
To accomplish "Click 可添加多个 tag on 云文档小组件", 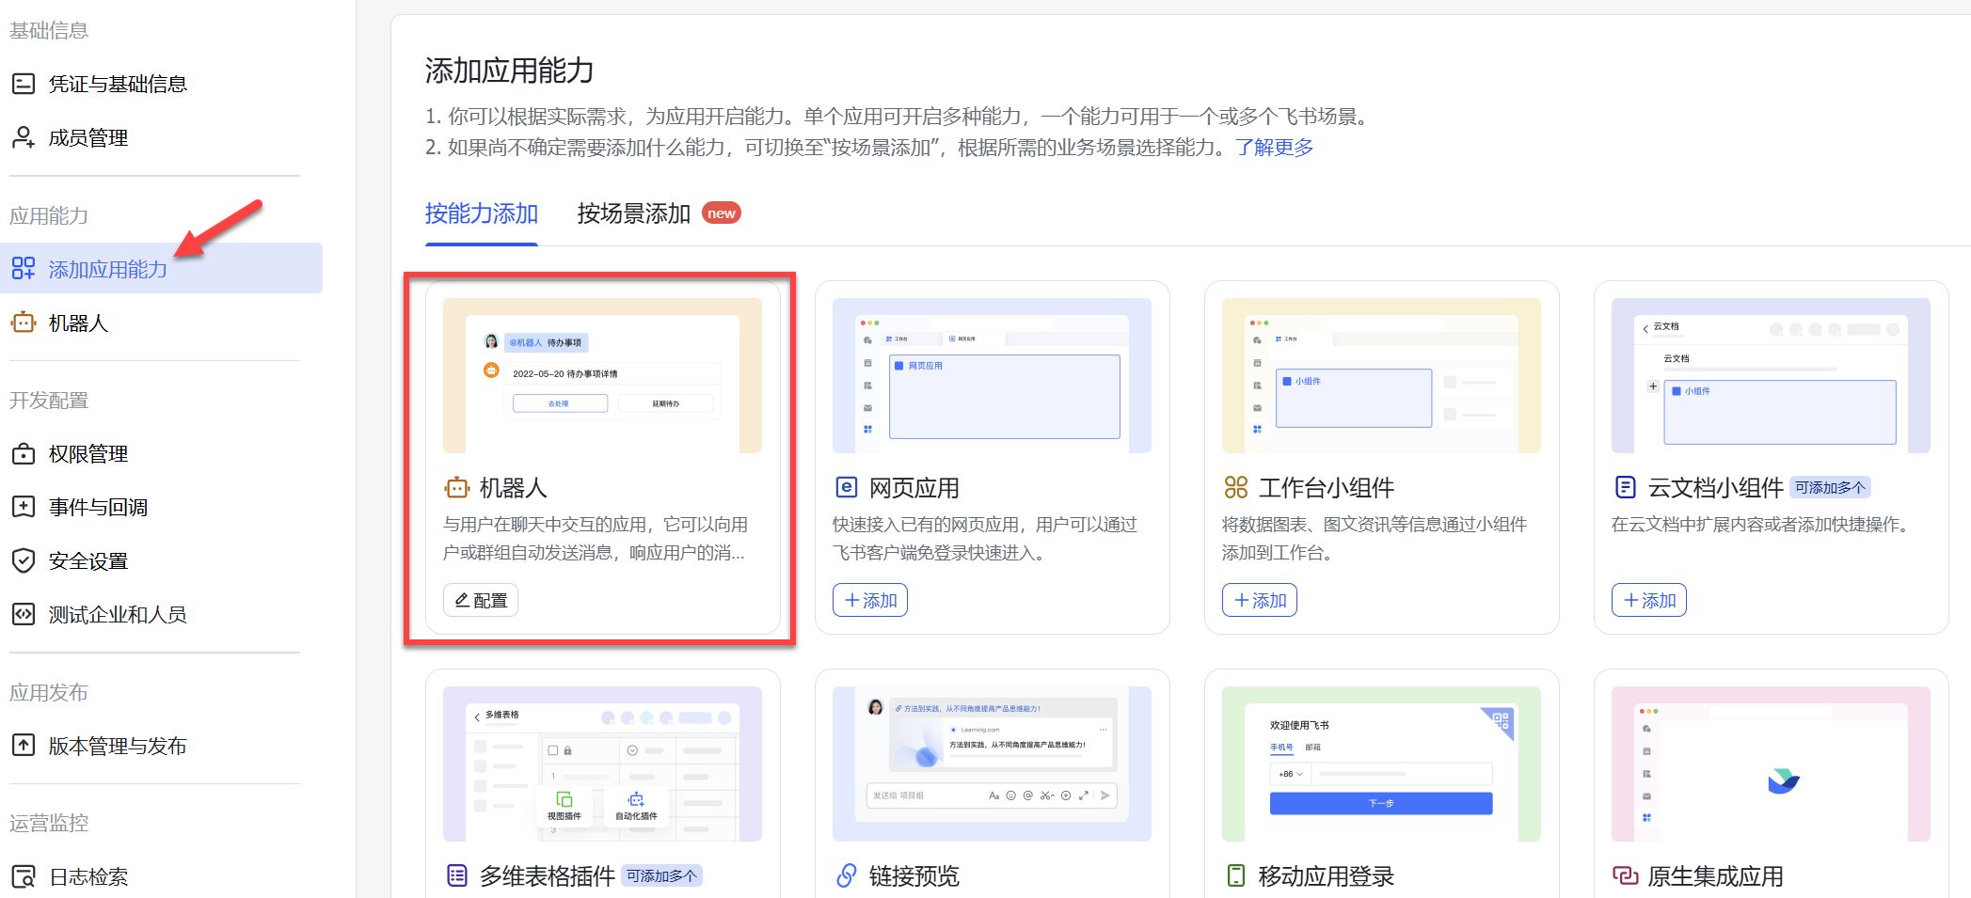I will [x=1830, y=487].
